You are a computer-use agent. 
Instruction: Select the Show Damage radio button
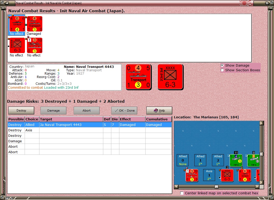click(x=222, y=65)
